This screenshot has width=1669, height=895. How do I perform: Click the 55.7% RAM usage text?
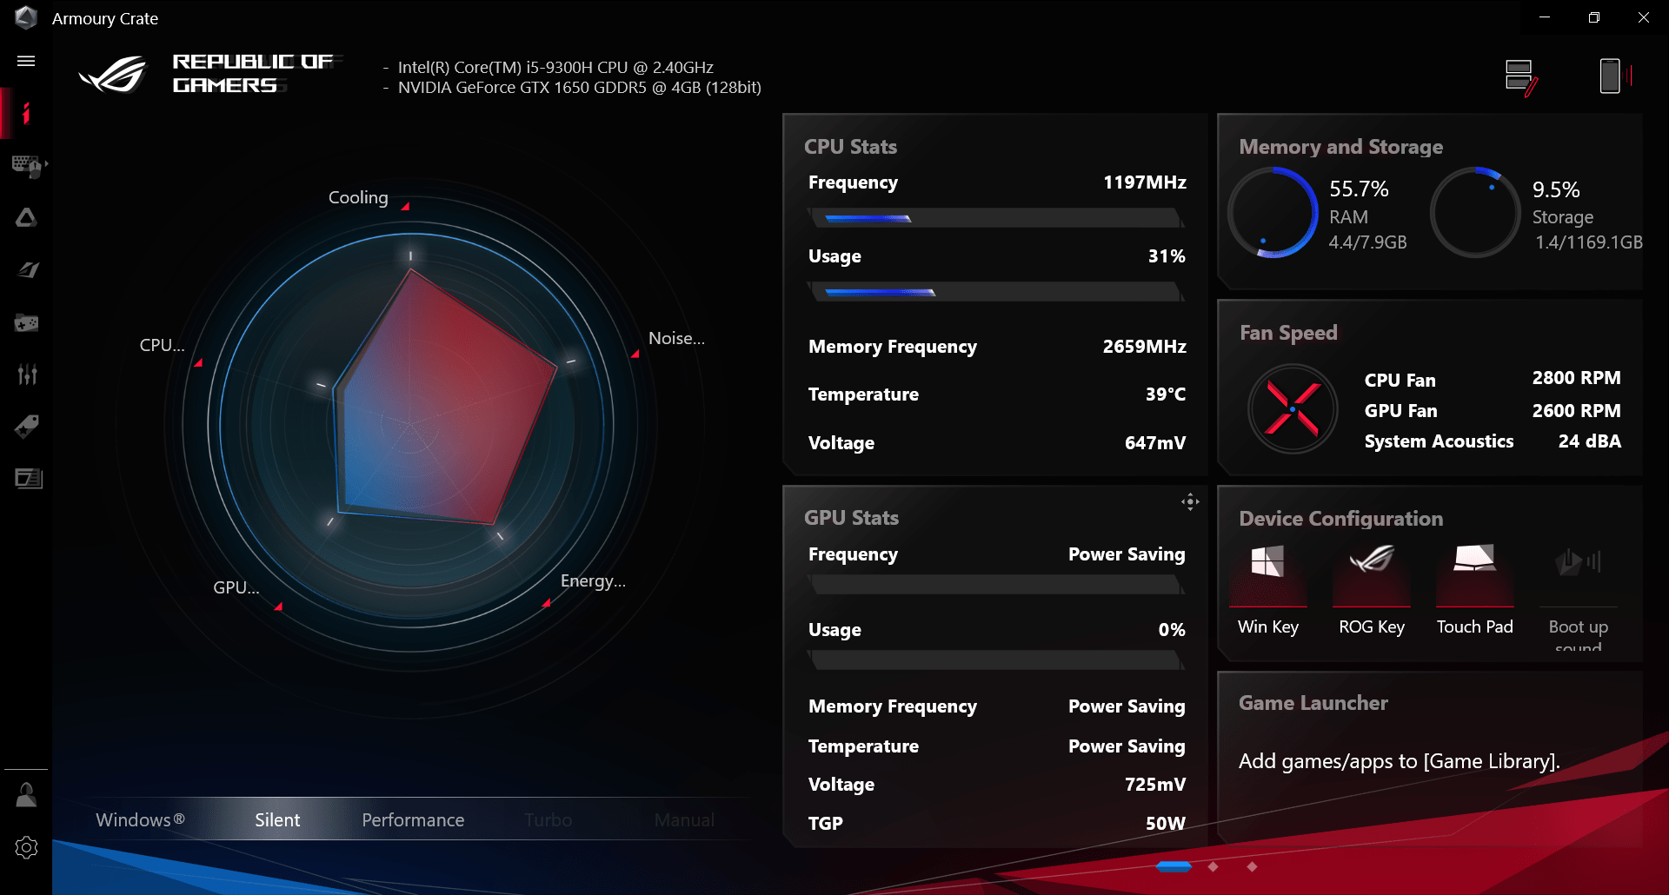pyautogui.click(x=1359, y=189)
